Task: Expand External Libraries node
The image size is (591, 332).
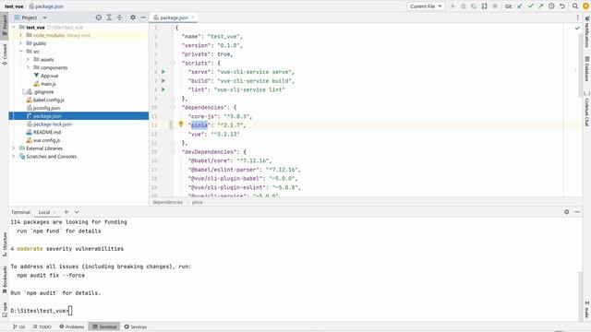Action: click(14, 148)
